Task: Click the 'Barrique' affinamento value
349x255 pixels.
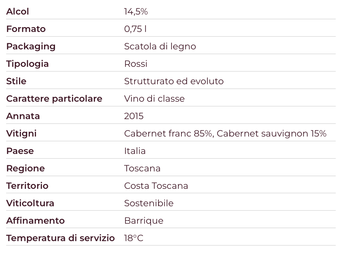Action: (x=144, y=221)
